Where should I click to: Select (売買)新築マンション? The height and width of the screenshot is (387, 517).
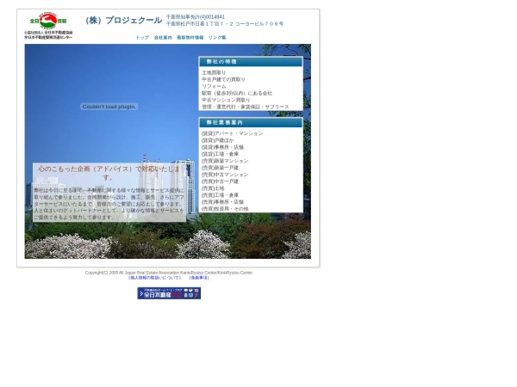coord(225,161)
